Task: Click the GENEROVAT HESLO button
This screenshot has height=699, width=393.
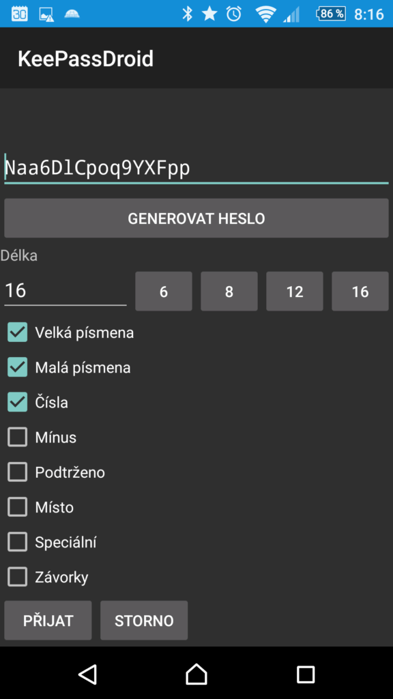Action: point(196,218)
